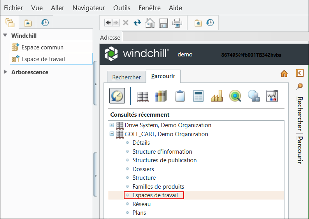Image resolution: width=309 pixels, height=219 pixels.
Task: Click the Save diskette icon
Action: [x=163, y=23]
